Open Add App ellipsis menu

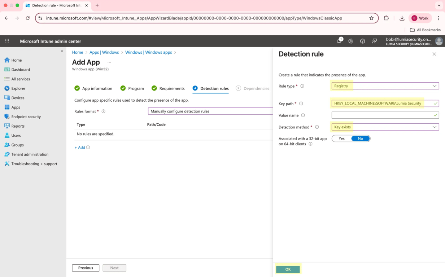pyautogui.click(x=109, y=62)
